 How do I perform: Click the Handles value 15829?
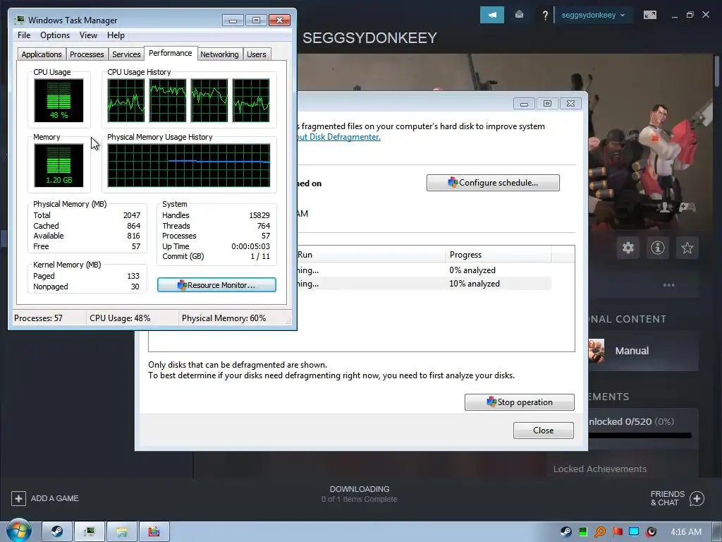[259, 215]
